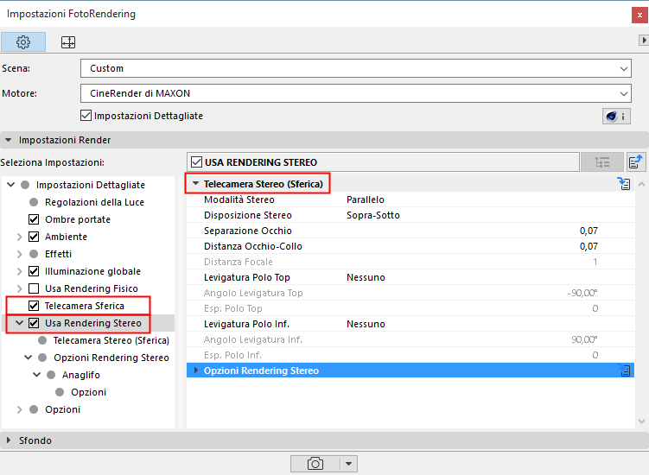Toggle Ombre portate checkbox
Image resolution: width=649 pixels, height=475 pixels.
(34, 219)
